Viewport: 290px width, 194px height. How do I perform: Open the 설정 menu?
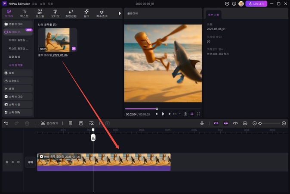coord(43,4)
